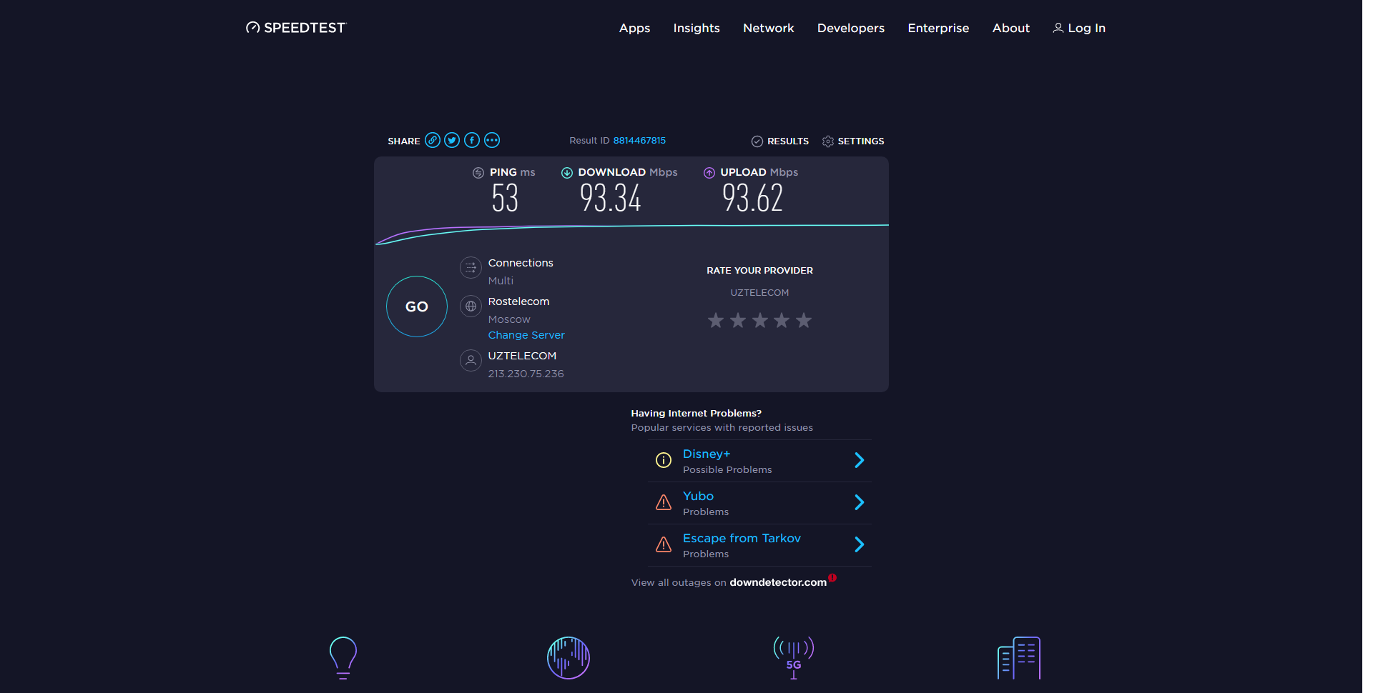Click the UZTELECOM user icon
Screen dimensions: 1373x693
[x=471, y=361]
